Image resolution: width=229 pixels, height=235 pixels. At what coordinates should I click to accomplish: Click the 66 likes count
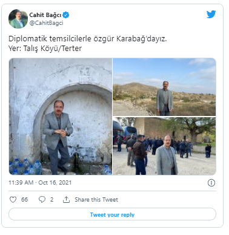click(x=24, y=200)
